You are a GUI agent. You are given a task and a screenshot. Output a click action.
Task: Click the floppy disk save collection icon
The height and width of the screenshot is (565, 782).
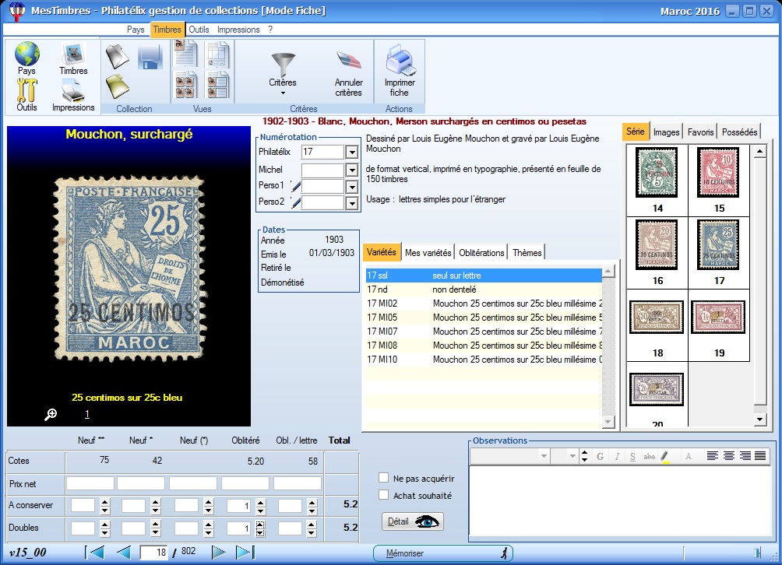(150, 57)
